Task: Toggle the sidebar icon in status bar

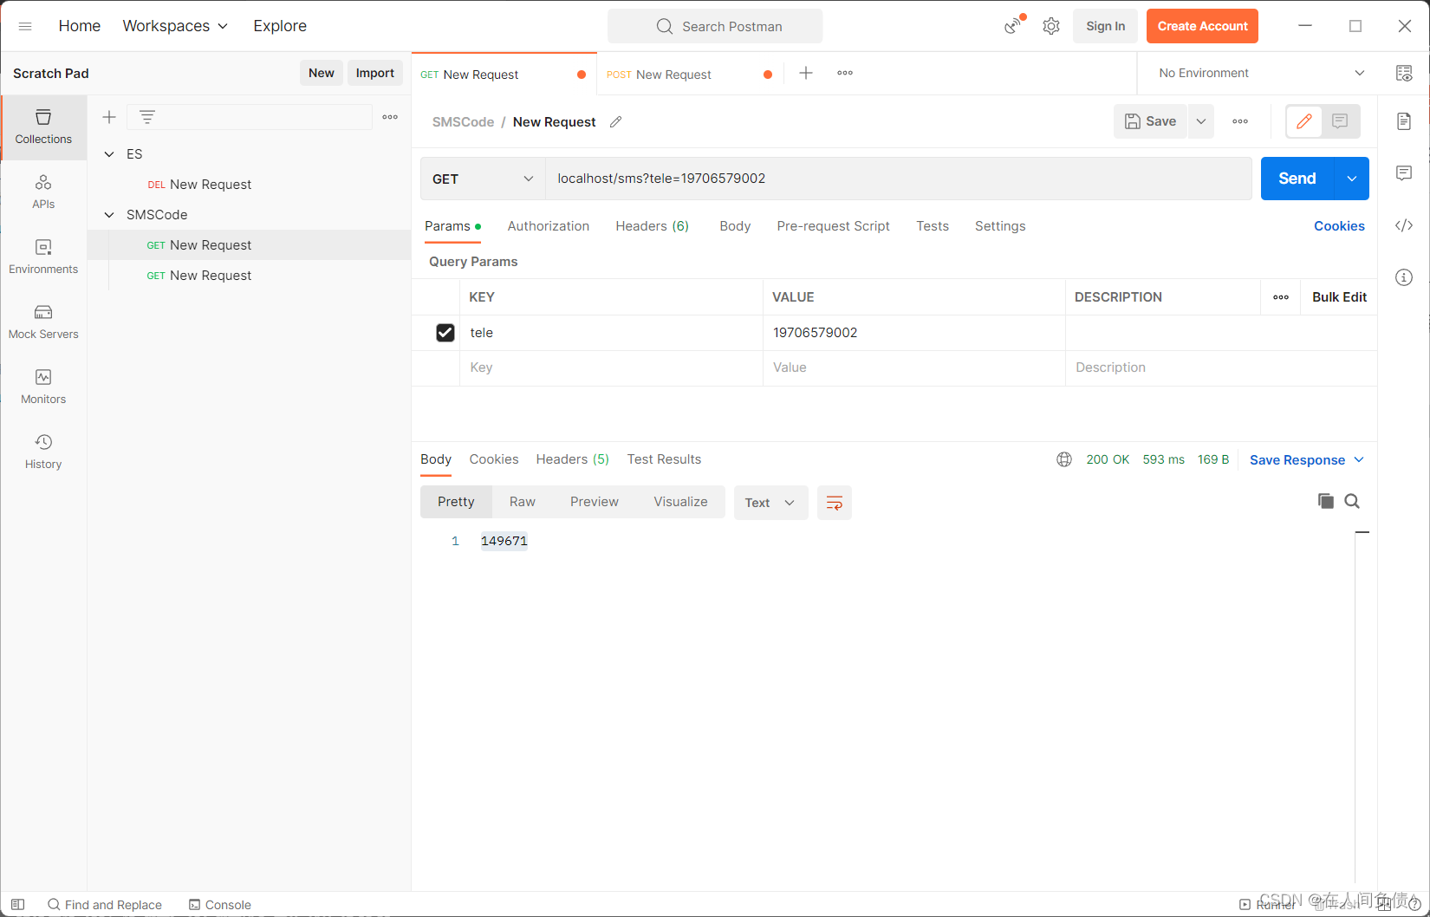Action: point(17,905)
